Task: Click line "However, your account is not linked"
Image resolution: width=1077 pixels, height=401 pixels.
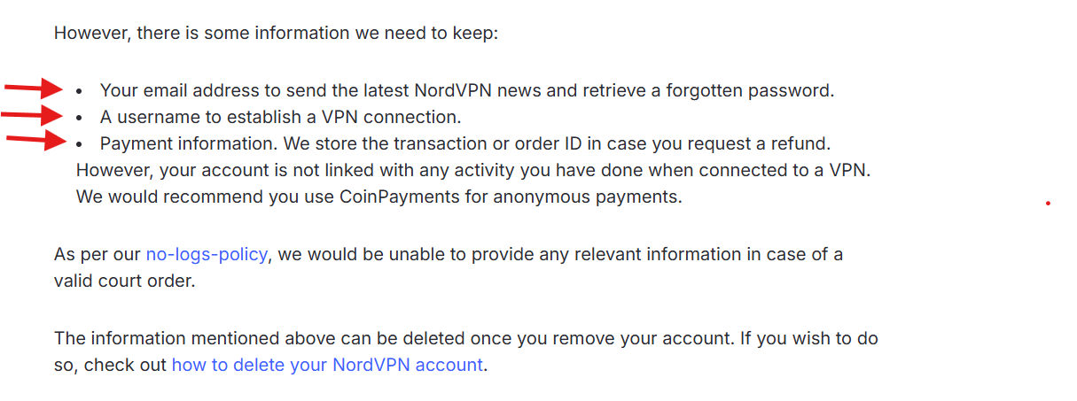Action: [x=473, y=170]
